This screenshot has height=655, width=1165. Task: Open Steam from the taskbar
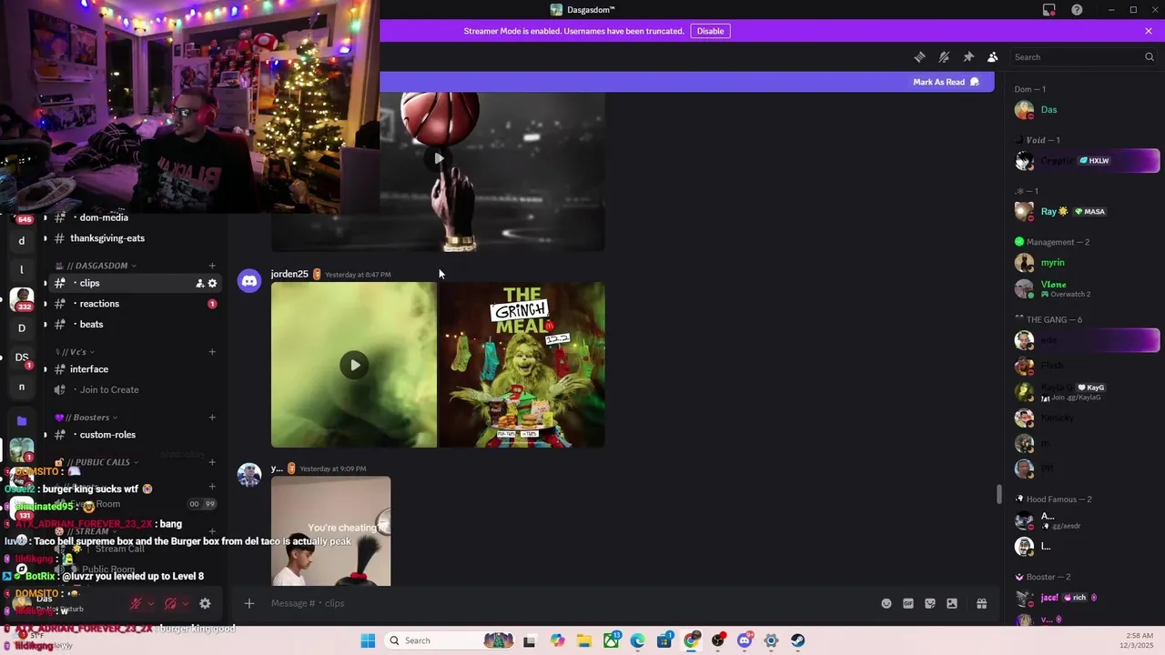(x=797, y=640)
